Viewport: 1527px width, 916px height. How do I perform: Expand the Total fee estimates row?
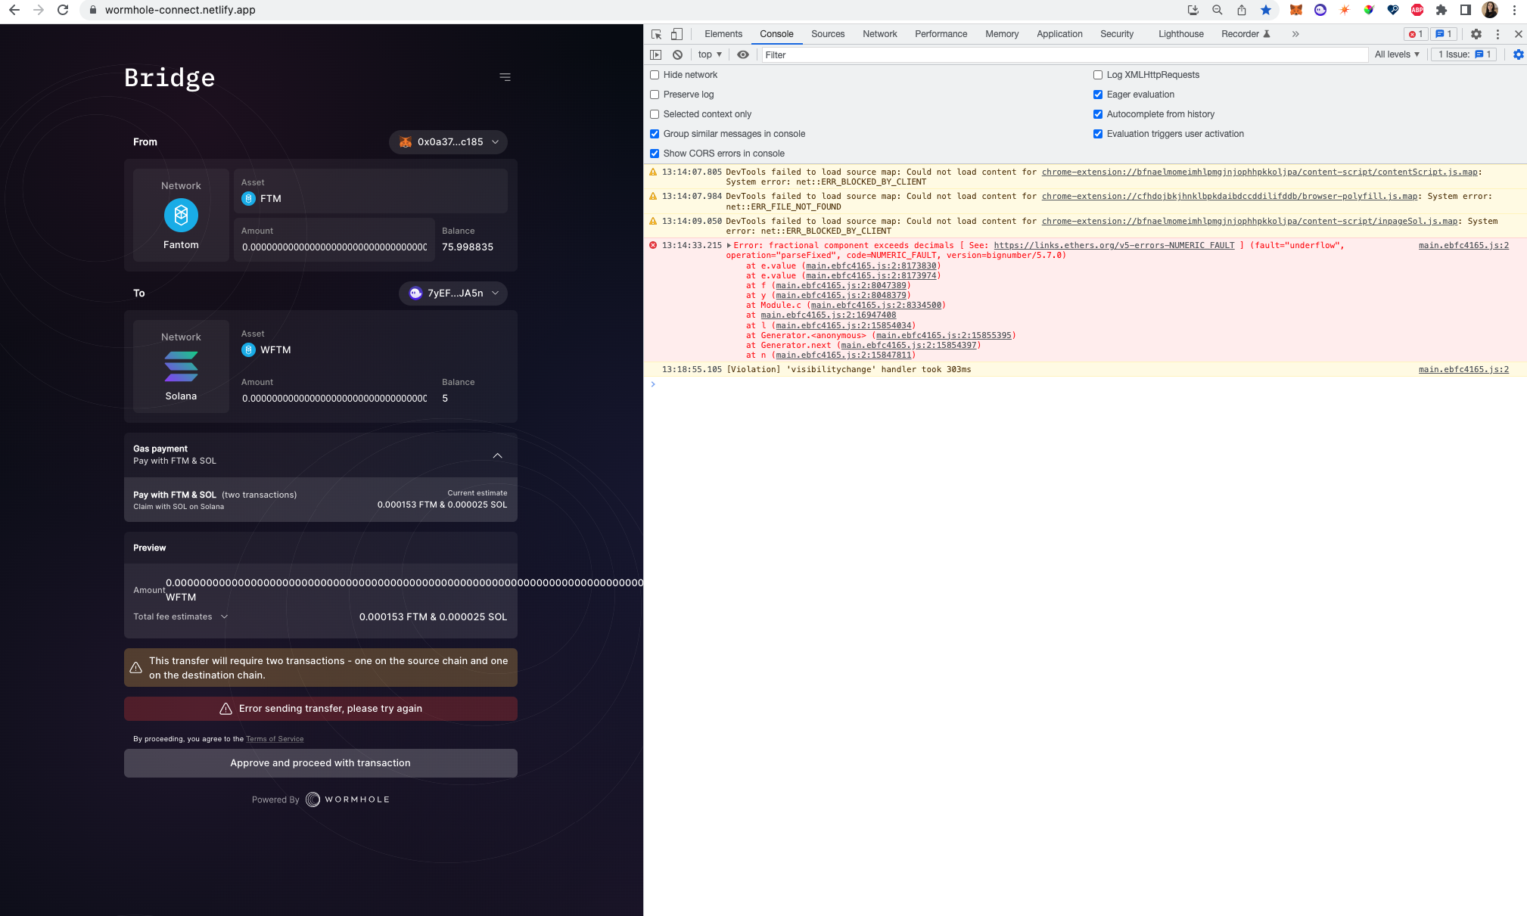[x=225, y=616]
